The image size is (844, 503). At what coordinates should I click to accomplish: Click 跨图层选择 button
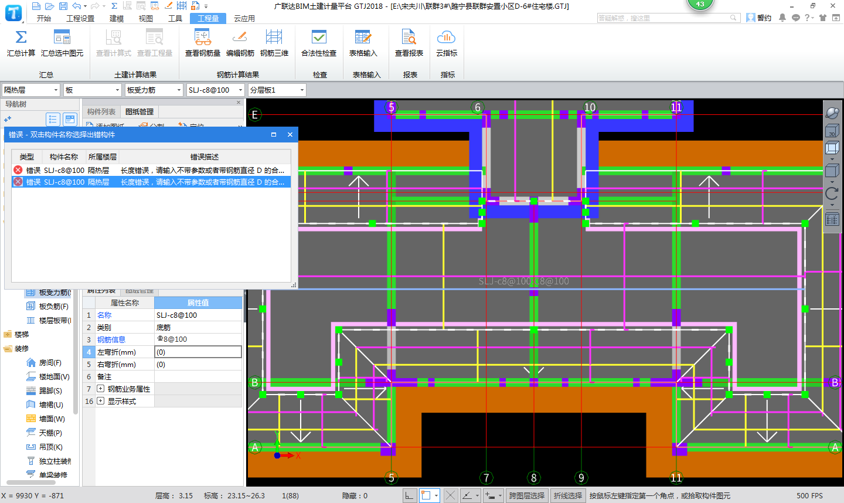[x=527, y=495]
